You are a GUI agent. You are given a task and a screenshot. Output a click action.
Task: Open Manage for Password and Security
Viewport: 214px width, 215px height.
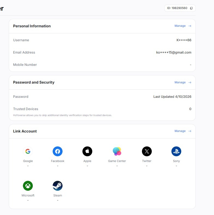click(x=180, y=82)
